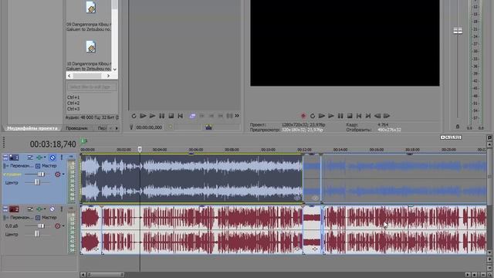
Task: Click timeline horizontal scrollbar thumb
Action: click(105, 275)
